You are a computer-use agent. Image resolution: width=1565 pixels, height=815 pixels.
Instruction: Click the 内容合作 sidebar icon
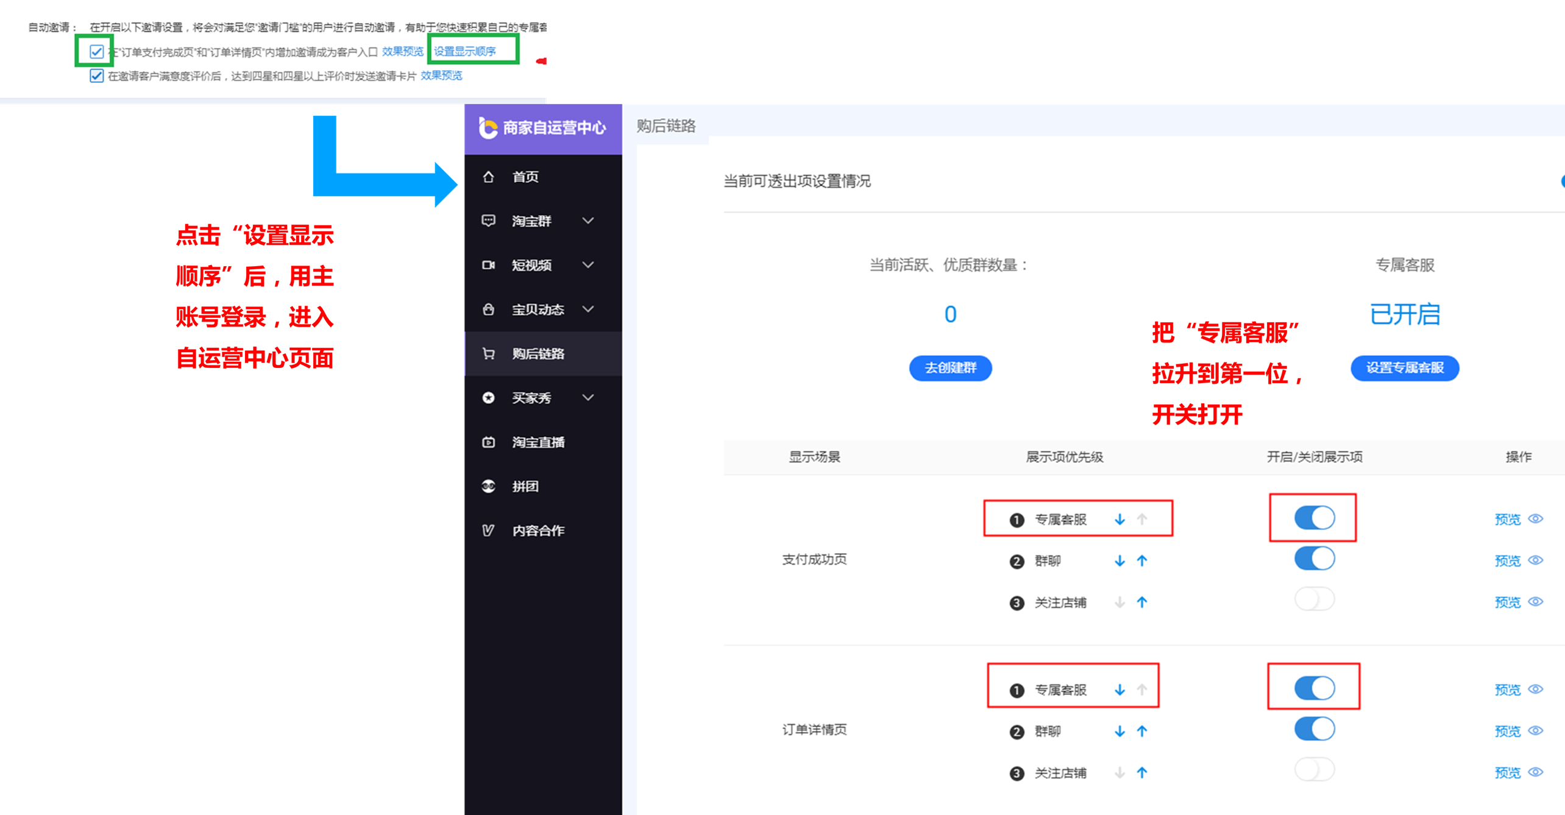point(488,531)
